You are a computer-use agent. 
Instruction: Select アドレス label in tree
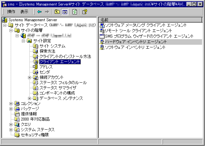click(46, 67)
